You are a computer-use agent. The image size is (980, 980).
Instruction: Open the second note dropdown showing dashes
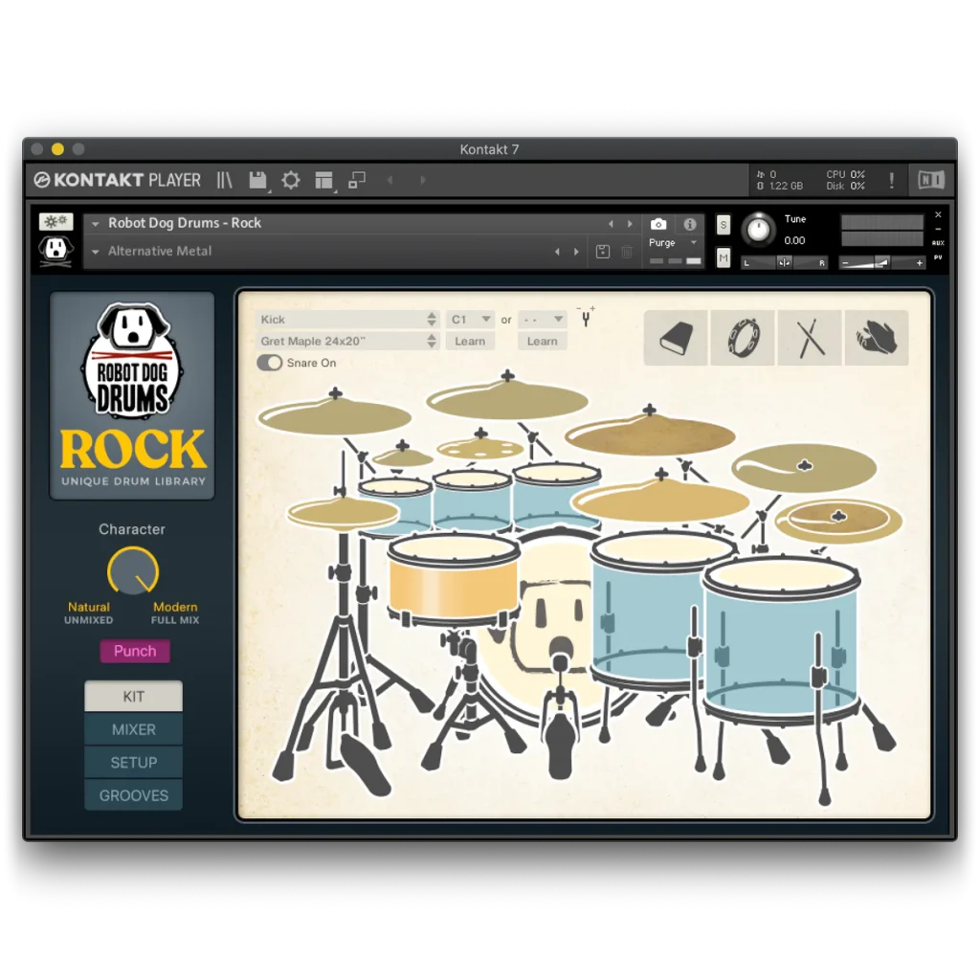point(542,320)
